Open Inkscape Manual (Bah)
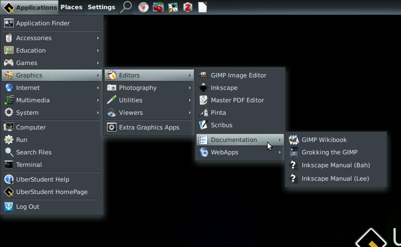 pyautogui.click(x=335, y=165)
